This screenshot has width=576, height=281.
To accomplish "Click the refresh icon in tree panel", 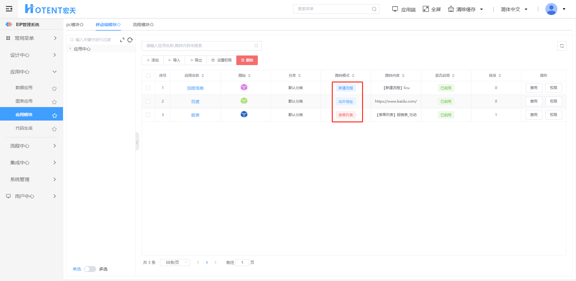I will (130, 40).
